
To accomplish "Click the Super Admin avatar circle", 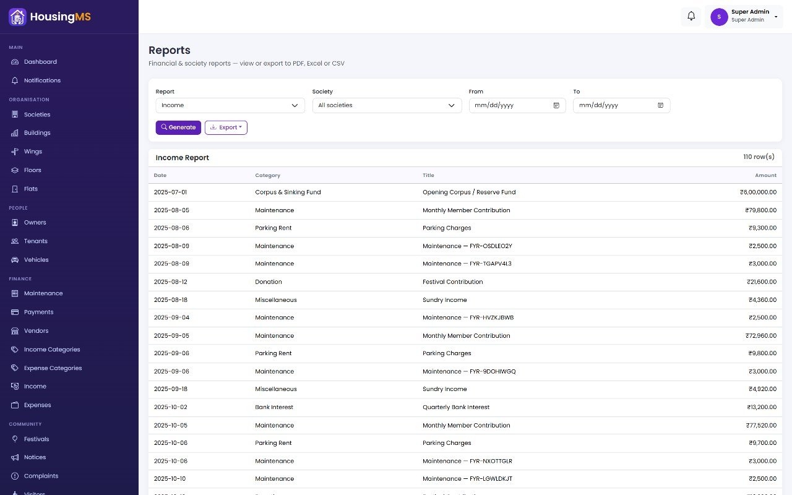I will coord(719,17).
